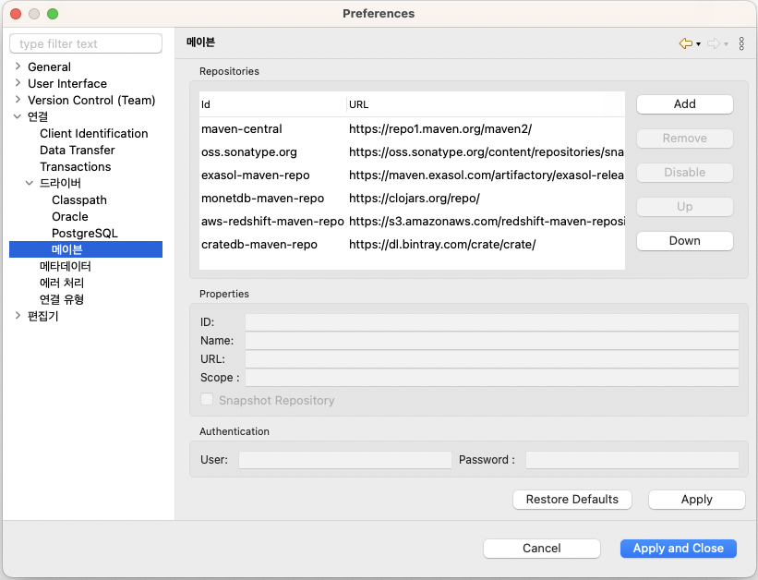Click the Down button
This screenshot has height=580, width=758.
pos(684,241)
